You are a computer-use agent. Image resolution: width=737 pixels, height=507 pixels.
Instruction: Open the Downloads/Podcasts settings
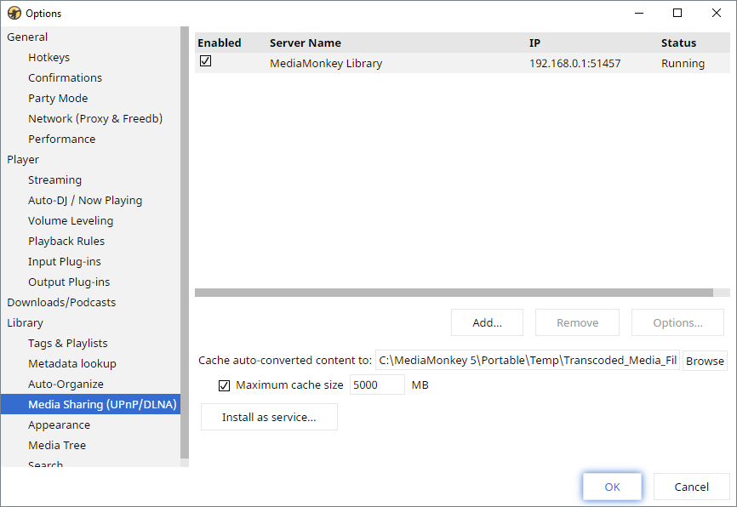coord(61,302)
